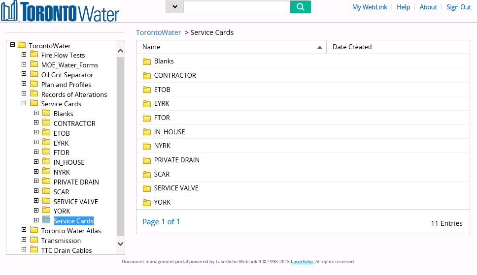Click the Blanks folder icon in file list
Viewport: 477px width, 275px height.
(147, 61)
